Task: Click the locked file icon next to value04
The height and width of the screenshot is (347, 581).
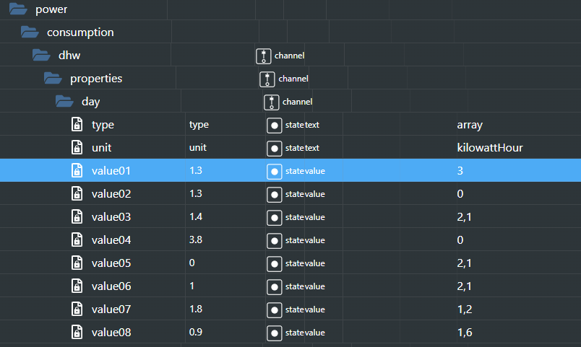Action: [x=77, y=240]
